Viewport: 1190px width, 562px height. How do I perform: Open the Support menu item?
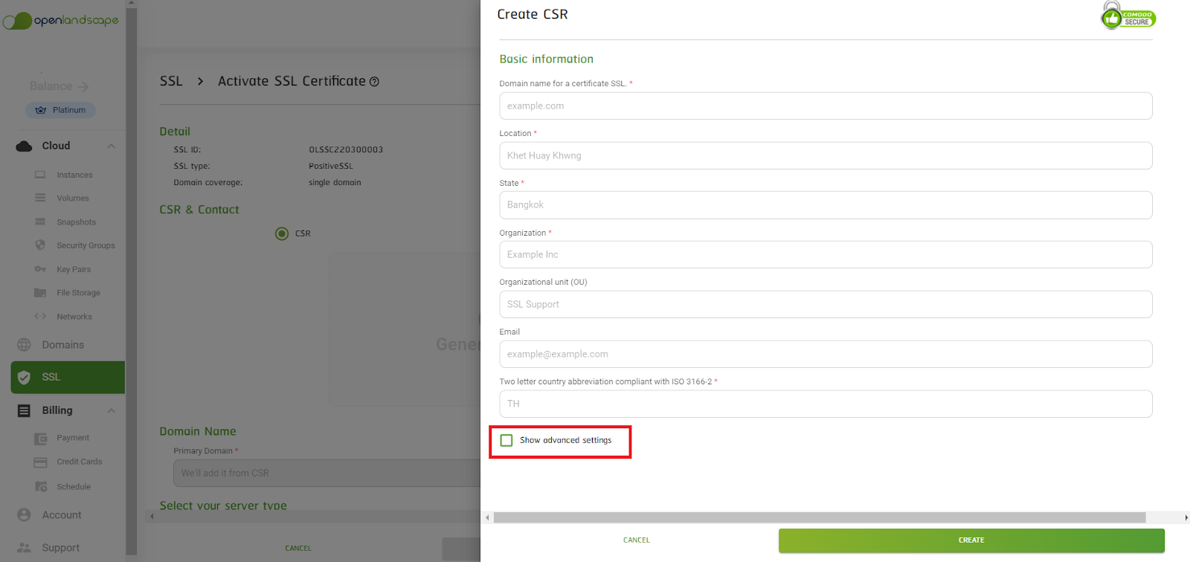point(60,548)
